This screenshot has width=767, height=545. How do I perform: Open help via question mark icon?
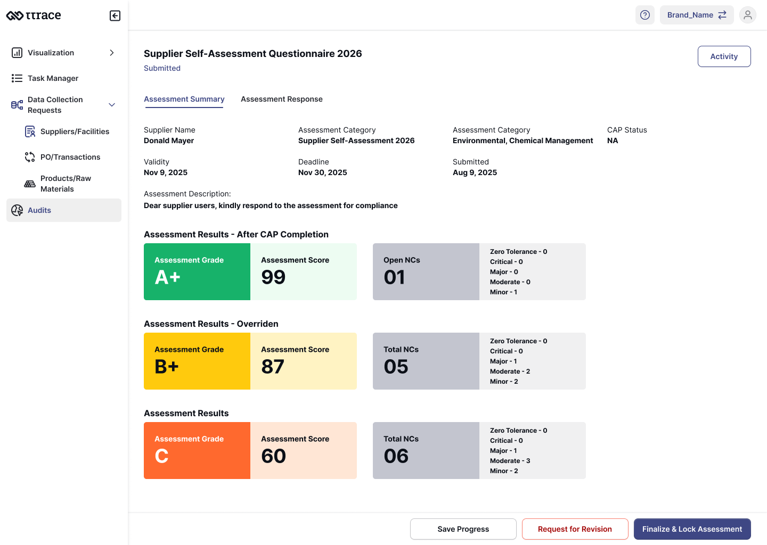click(645, 15)
